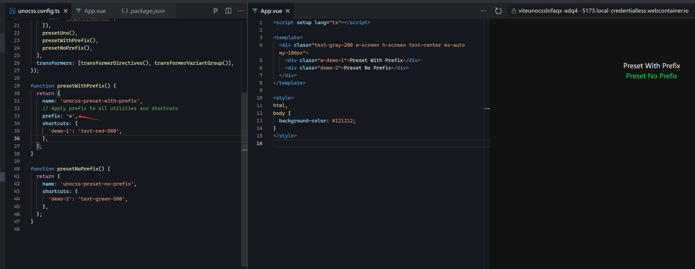Click the TypeScript icon on the unocss.config.ts tab

pos(12,11)
